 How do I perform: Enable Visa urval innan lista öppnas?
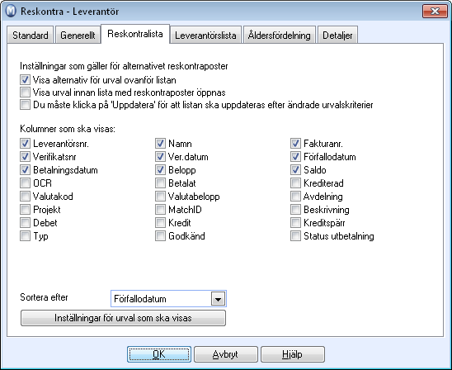coord(25,92)
